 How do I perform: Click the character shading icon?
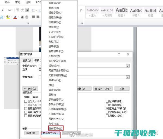[x=22, y=17]
